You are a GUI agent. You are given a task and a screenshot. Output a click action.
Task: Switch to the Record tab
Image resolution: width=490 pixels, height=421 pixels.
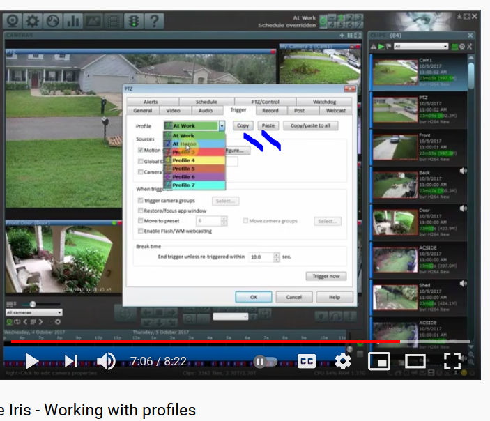pyautogui.click(x=270, y=110)
